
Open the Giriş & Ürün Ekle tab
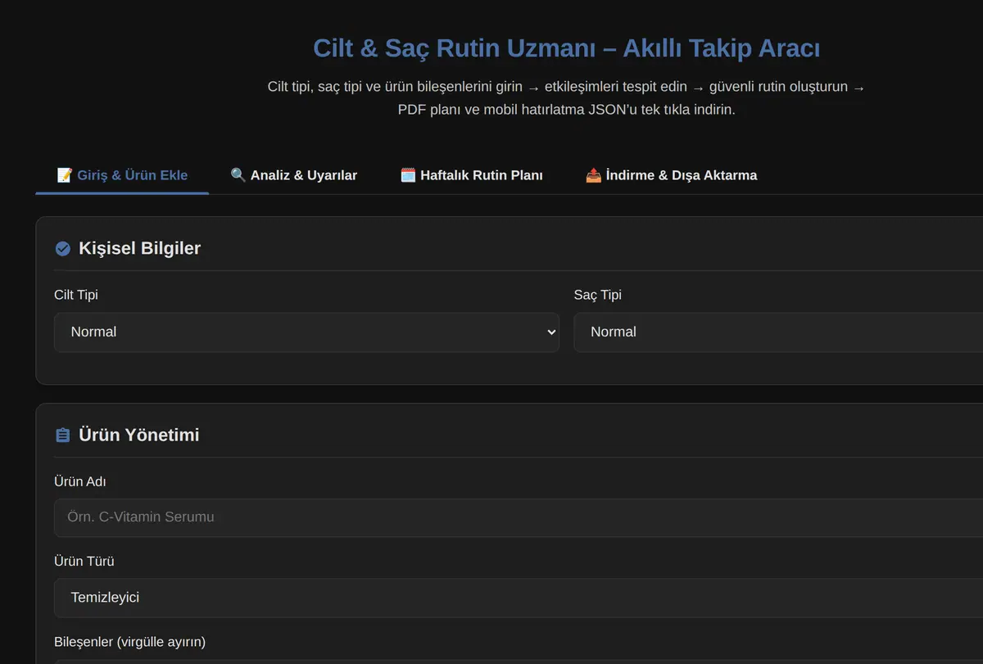point(122,175)
